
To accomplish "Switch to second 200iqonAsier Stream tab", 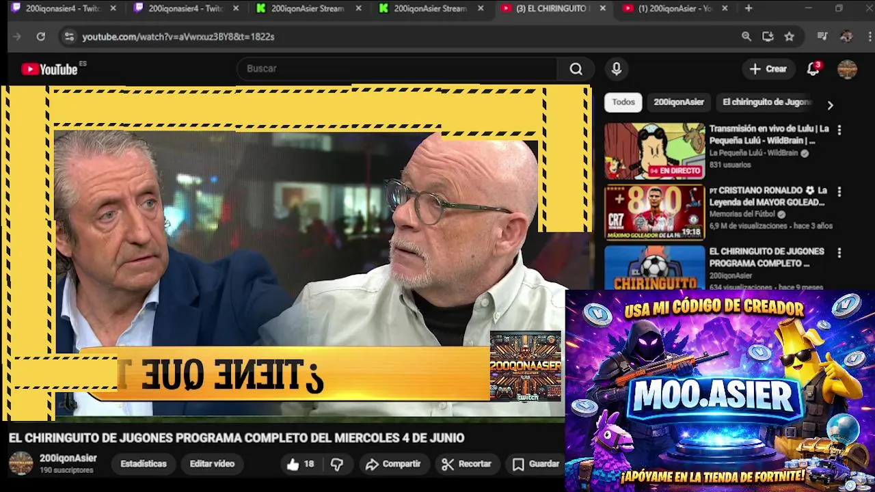I will (x=431, y=8).
